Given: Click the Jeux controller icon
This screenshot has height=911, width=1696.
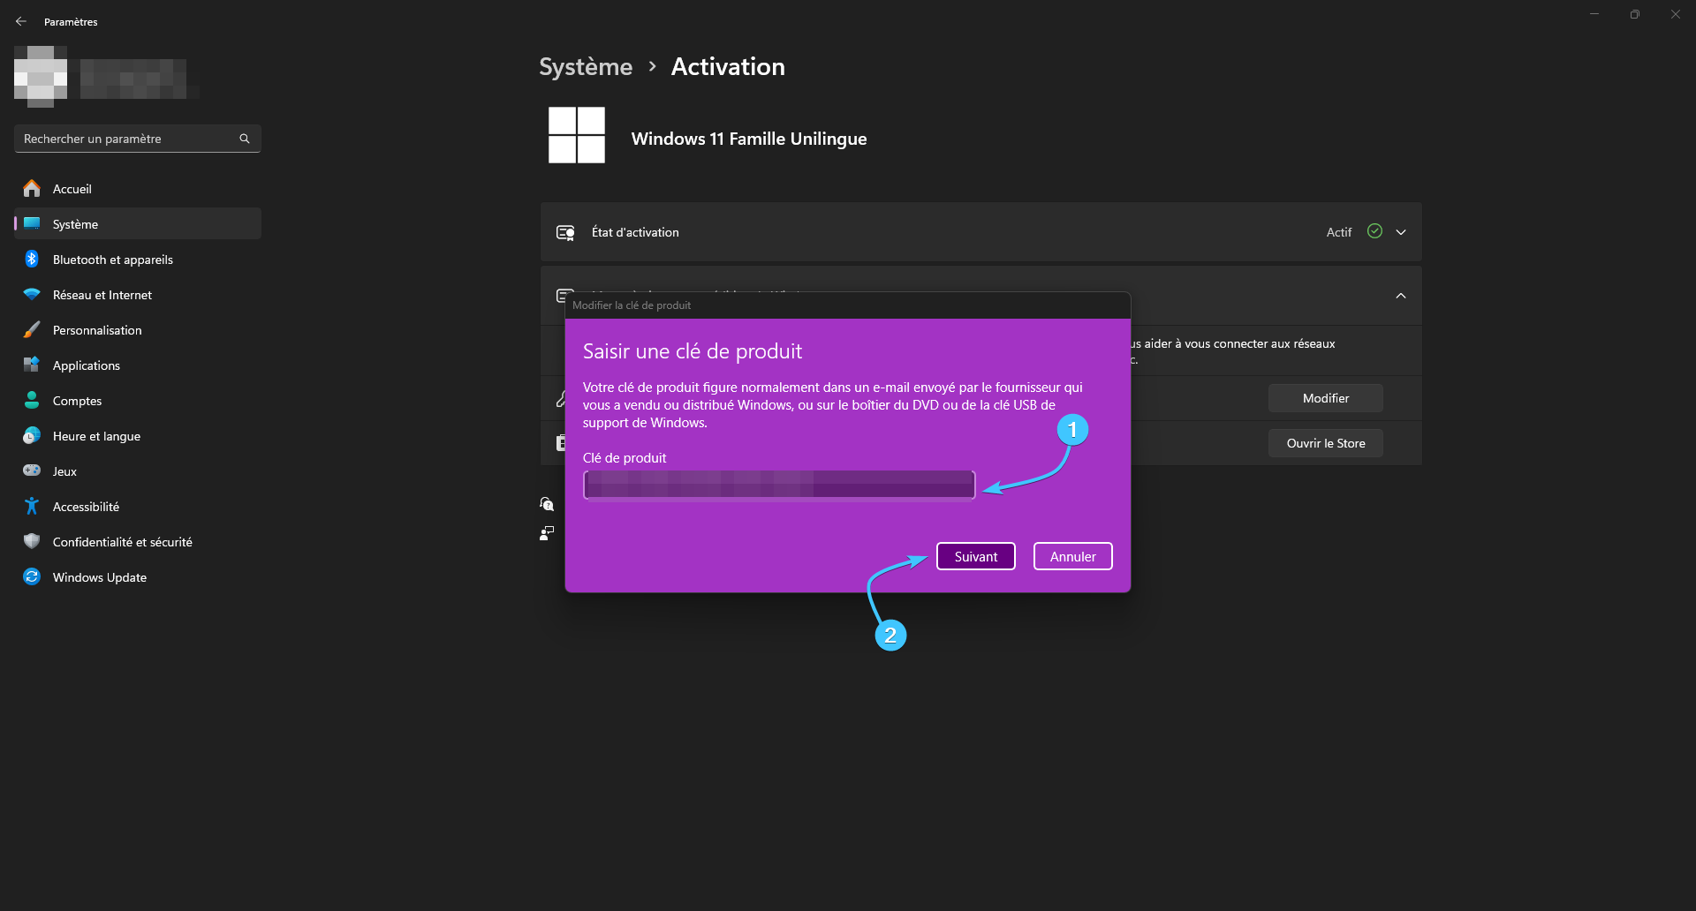Looking at the screenshot, I should (32, 471).
